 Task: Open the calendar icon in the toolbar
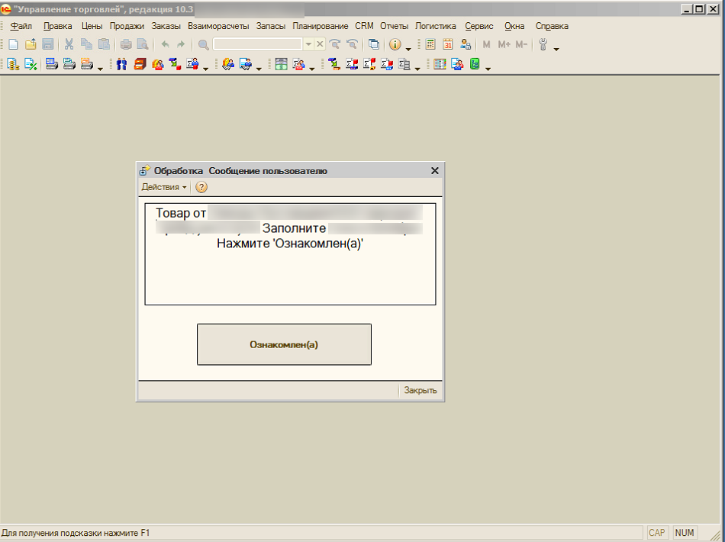coord(448,45)
